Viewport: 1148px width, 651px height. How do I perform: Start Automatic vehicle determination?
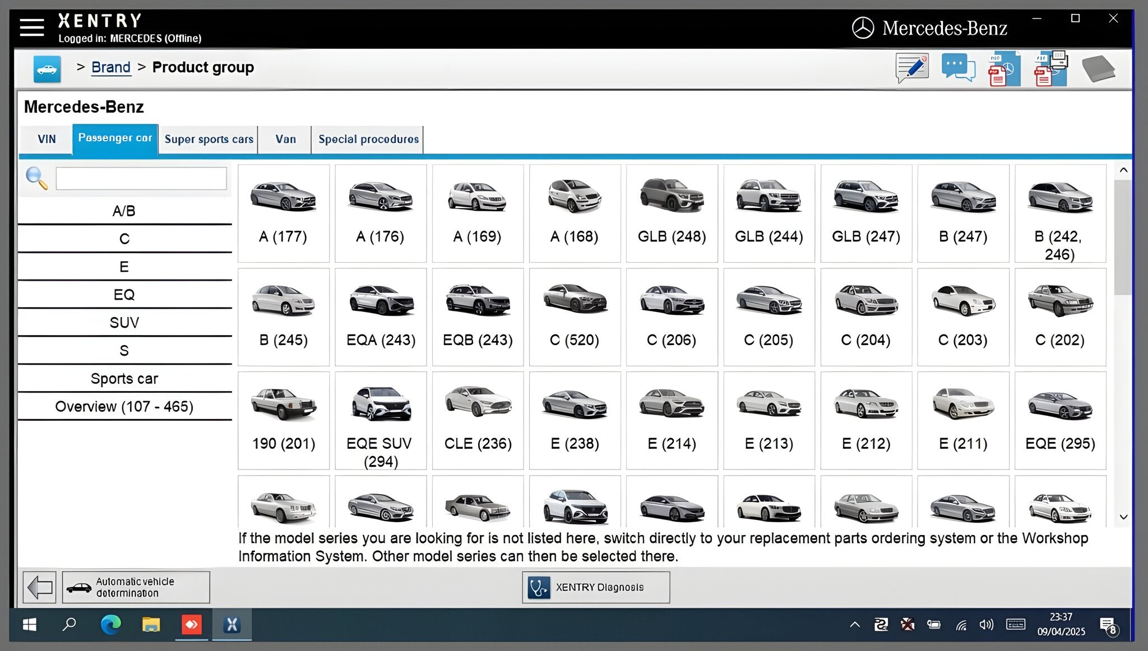tap(136, 587)
